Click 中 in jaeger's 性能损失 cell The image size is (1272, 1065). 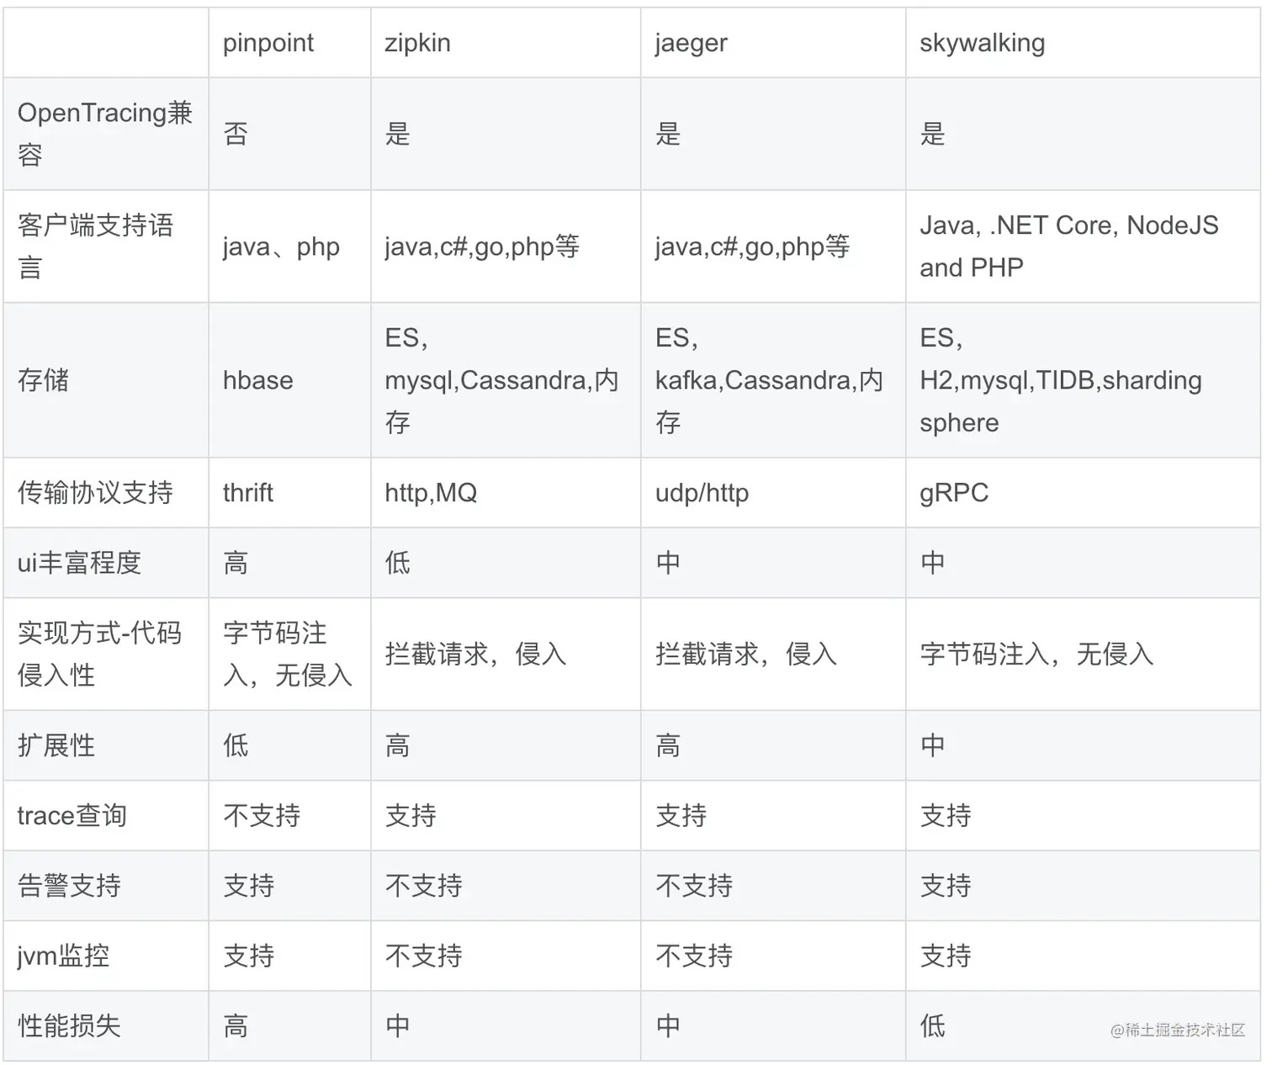tap(668, 1026)
